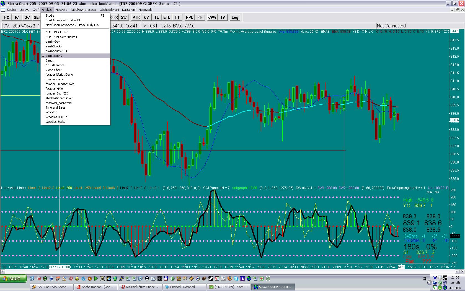Choose Build Advanced Studies DLL

pos(64,20)
